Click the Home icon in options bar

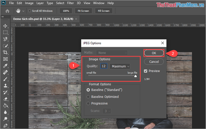coord(7,11)
